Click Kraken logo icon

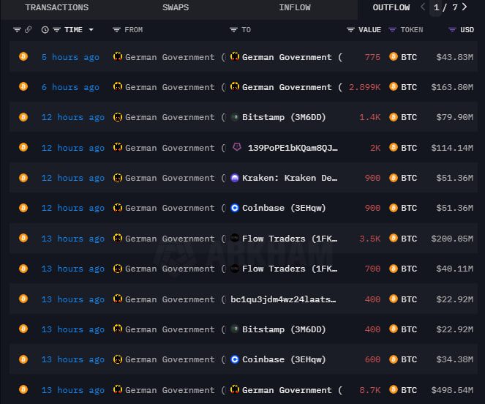click(x=235, y=178)
